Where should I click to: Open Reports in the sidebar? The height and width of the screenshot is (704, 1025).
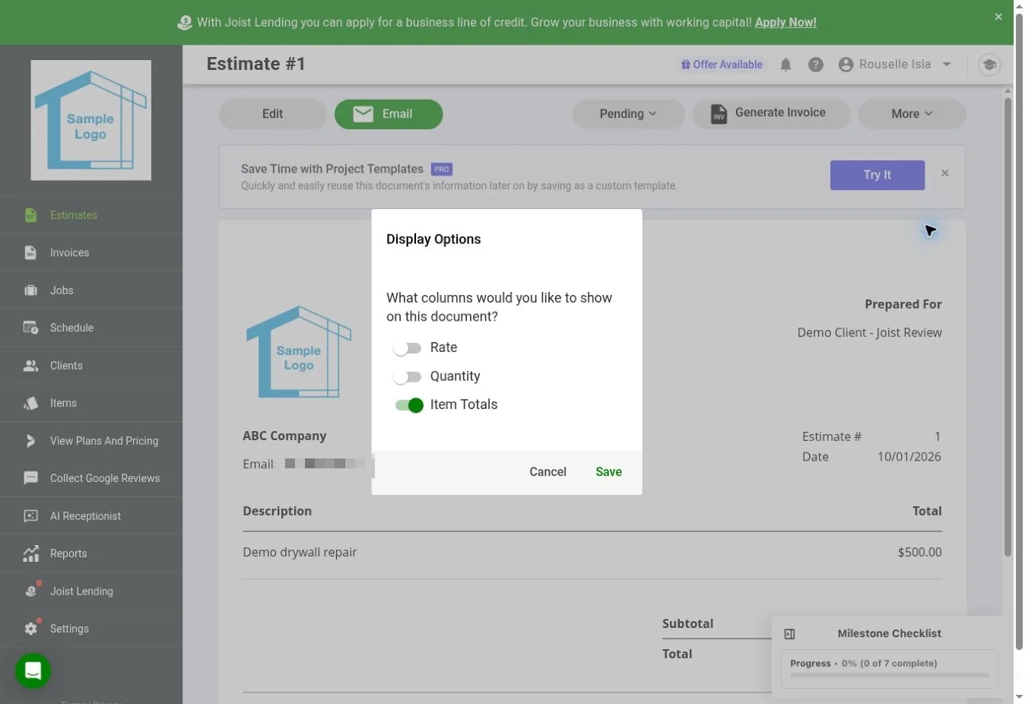point(91,553)
